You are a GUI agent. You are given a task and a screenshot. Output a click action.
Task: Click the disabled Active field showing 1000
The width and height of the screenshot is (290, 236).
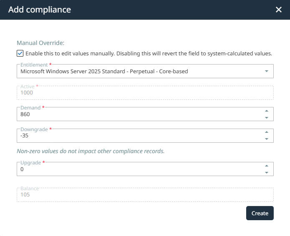(x=145, y=93)
